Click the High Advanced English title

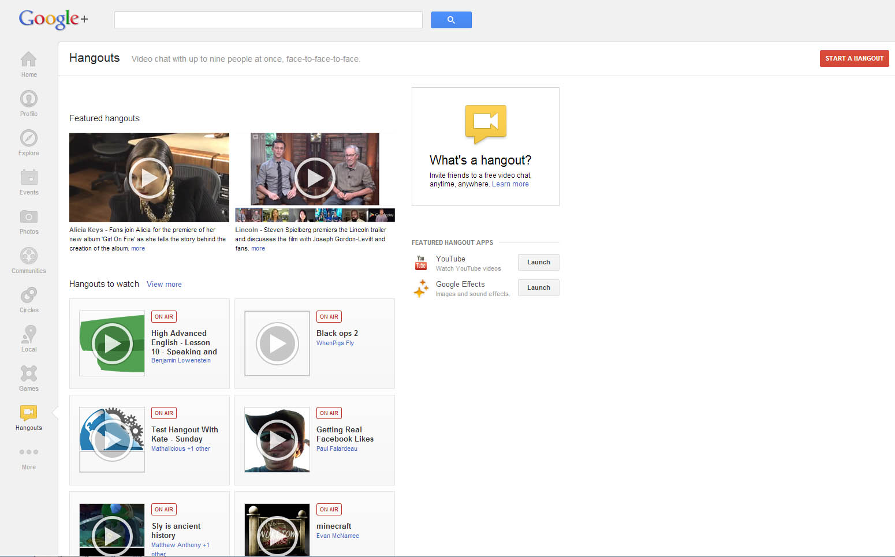click(x=184, y=342)
